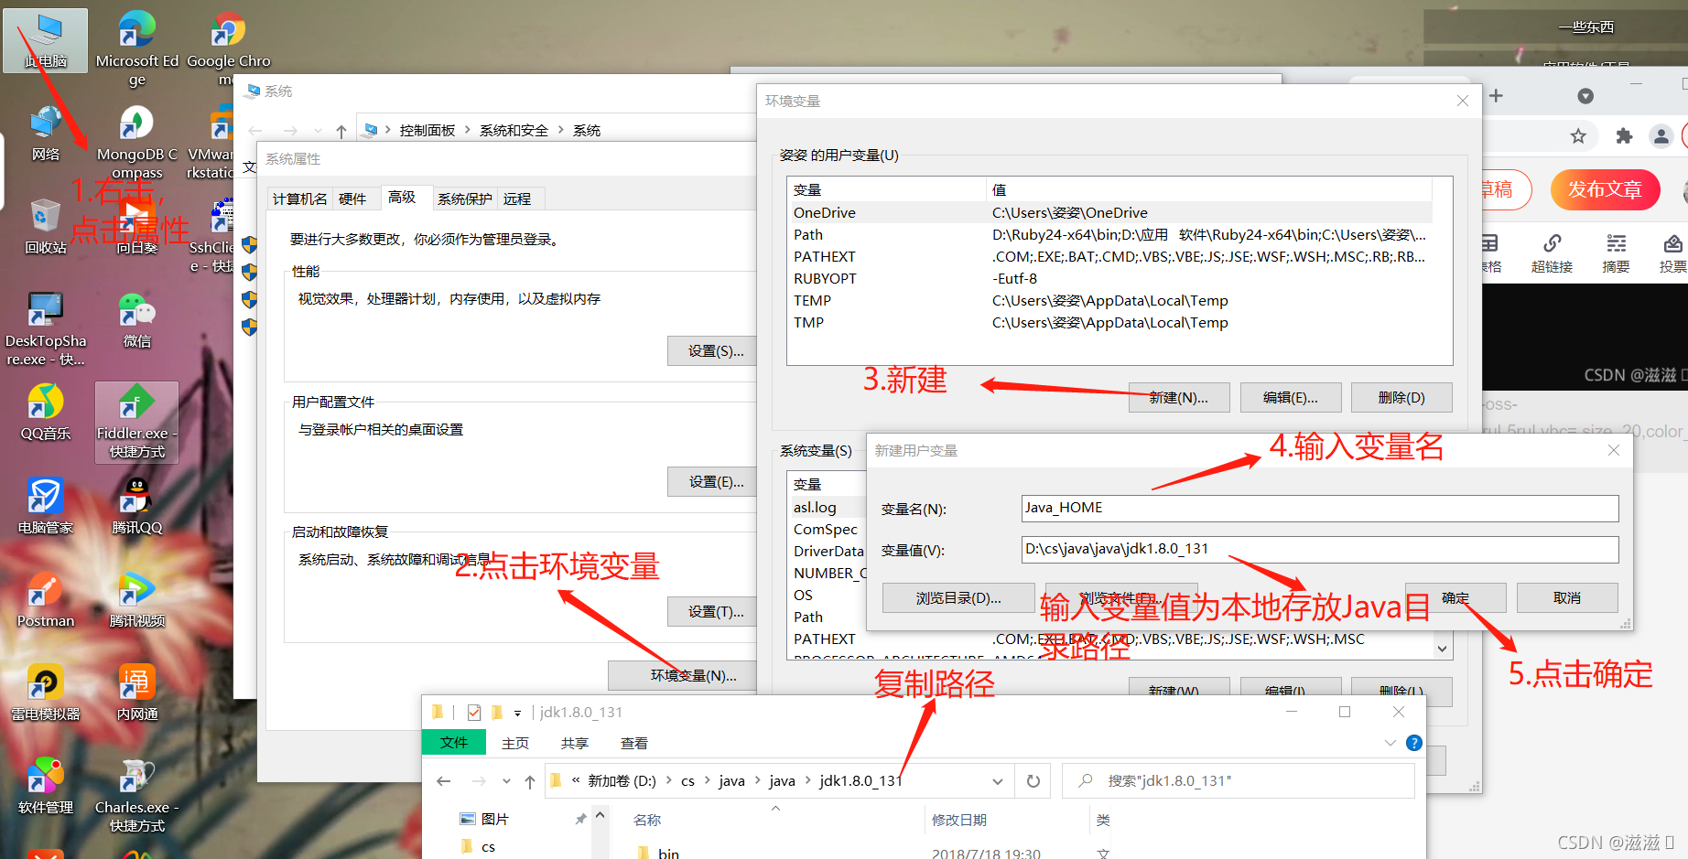Select the RUBYOPT user variable row
The width and height of the screenshot is (1688, 859).
pyautogui.click(x=1110, y=279)
